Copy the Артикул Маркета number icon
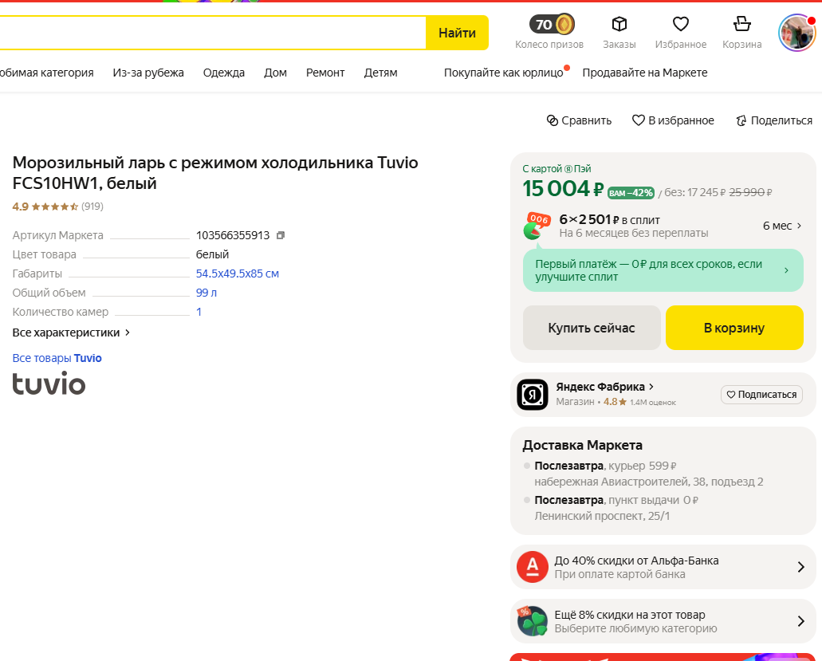Image resolution: width=822 pixels, height=661 pixels. click(281, 235)
